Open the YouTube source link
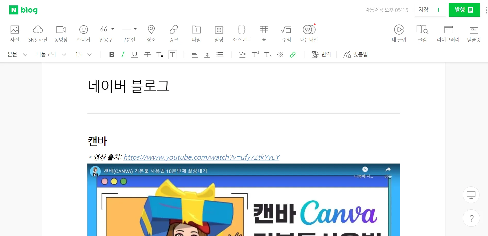Image resolution: width=488 pixels, height=236 pixels. pyautogui.click(x=202, y=157)
